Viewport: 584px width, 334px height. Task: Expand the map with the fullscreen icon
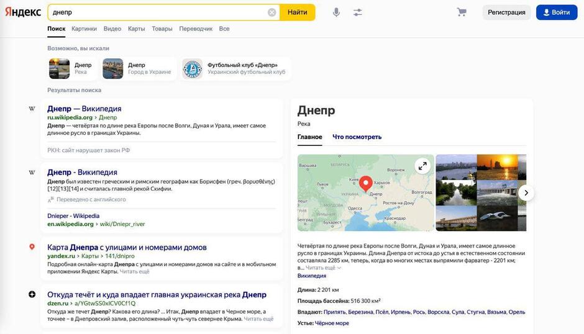(x=422, y=166)
